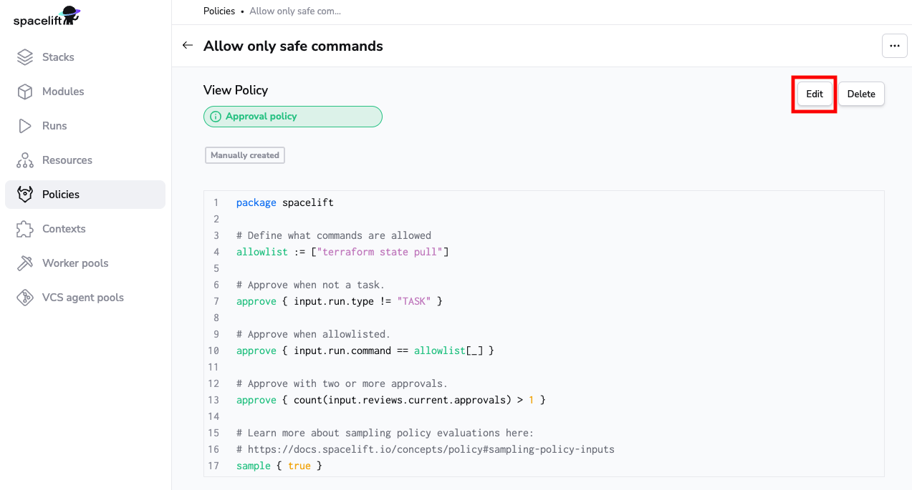
Task: Open the three-dots more options menu
Action: point(894,46)
